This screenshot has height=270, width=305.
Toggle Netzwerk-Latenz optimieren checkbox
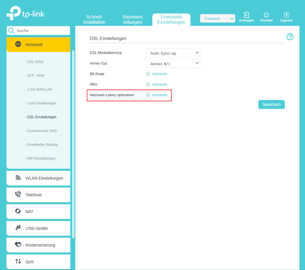(x=148, y=95)
